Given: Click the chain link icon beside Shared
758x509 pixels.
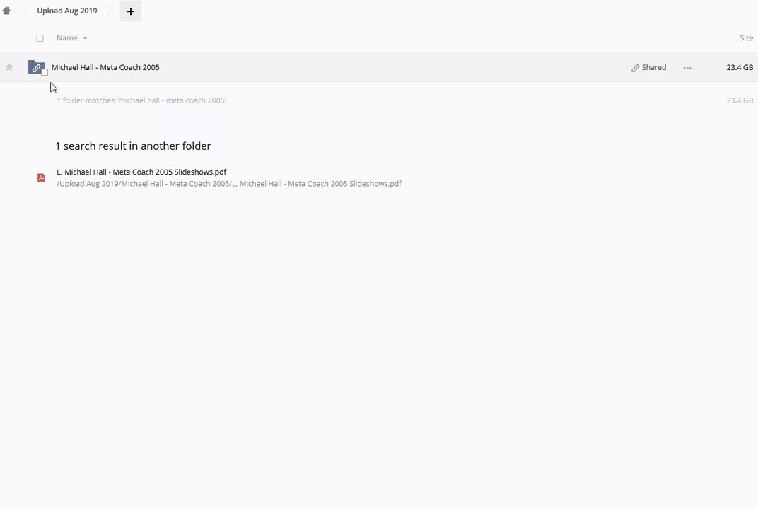Looking at the screenshot, I should (635, 68).
